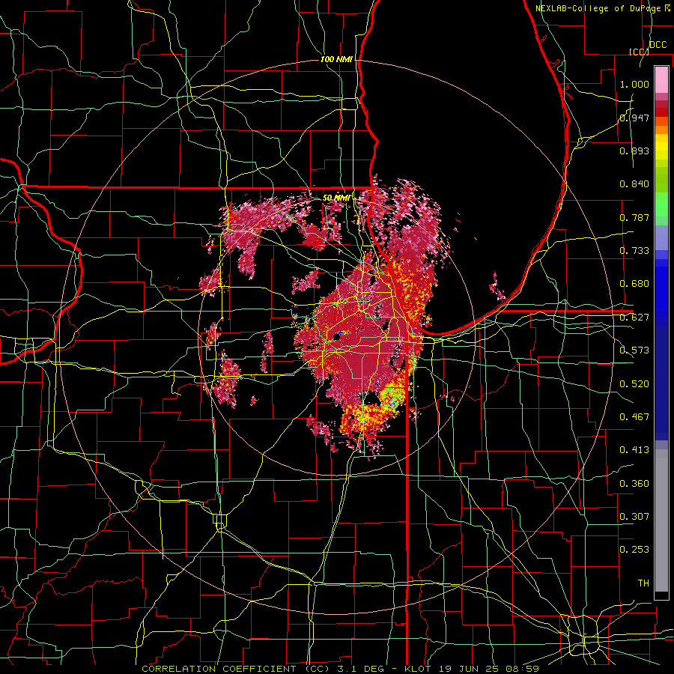Click the TH threshold label on the legend

coord(643,583)
